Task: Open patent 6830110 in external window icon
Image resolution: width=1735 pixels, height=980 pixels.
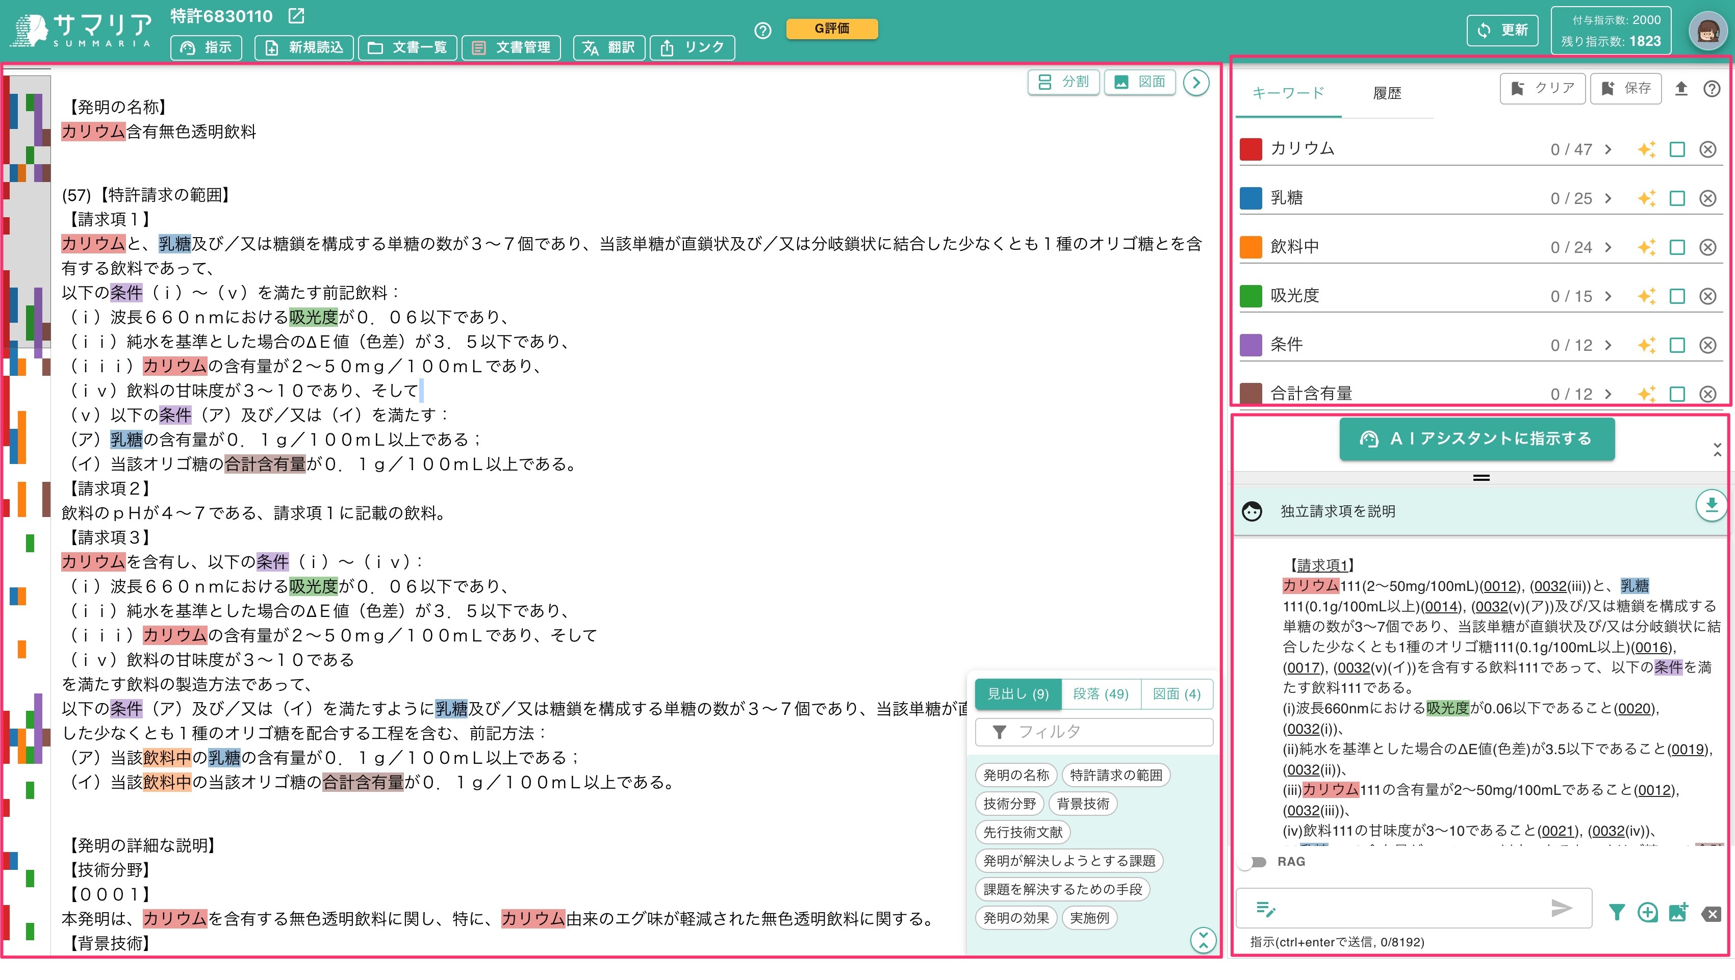Action: [x=296, y=15]
